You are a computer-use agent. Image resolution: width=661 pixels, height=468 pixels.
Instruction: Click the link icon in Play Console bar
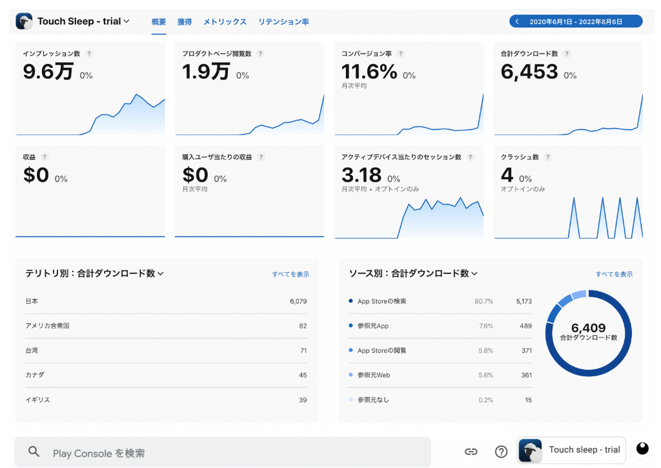471,452
